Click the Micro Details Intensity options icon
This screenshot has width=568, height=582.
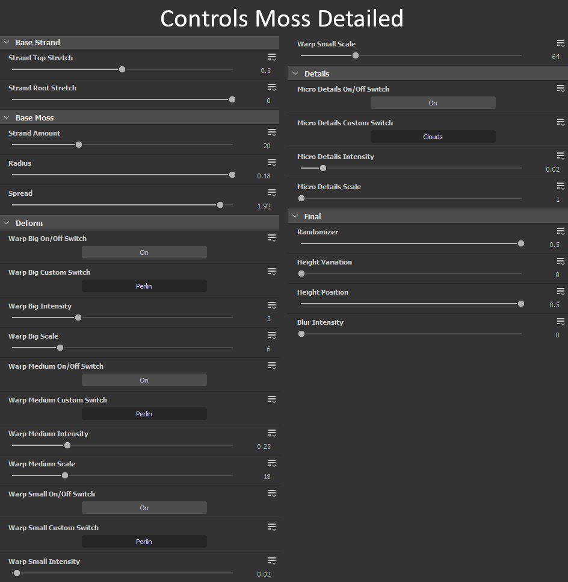pos(561,156)
